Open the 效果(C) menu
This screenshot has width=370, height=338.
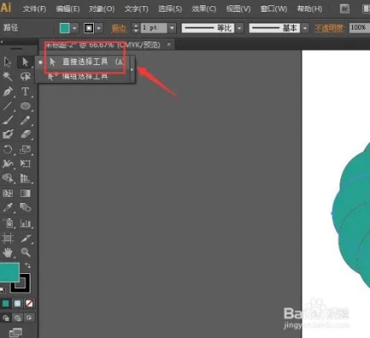[x=204, y=9]
